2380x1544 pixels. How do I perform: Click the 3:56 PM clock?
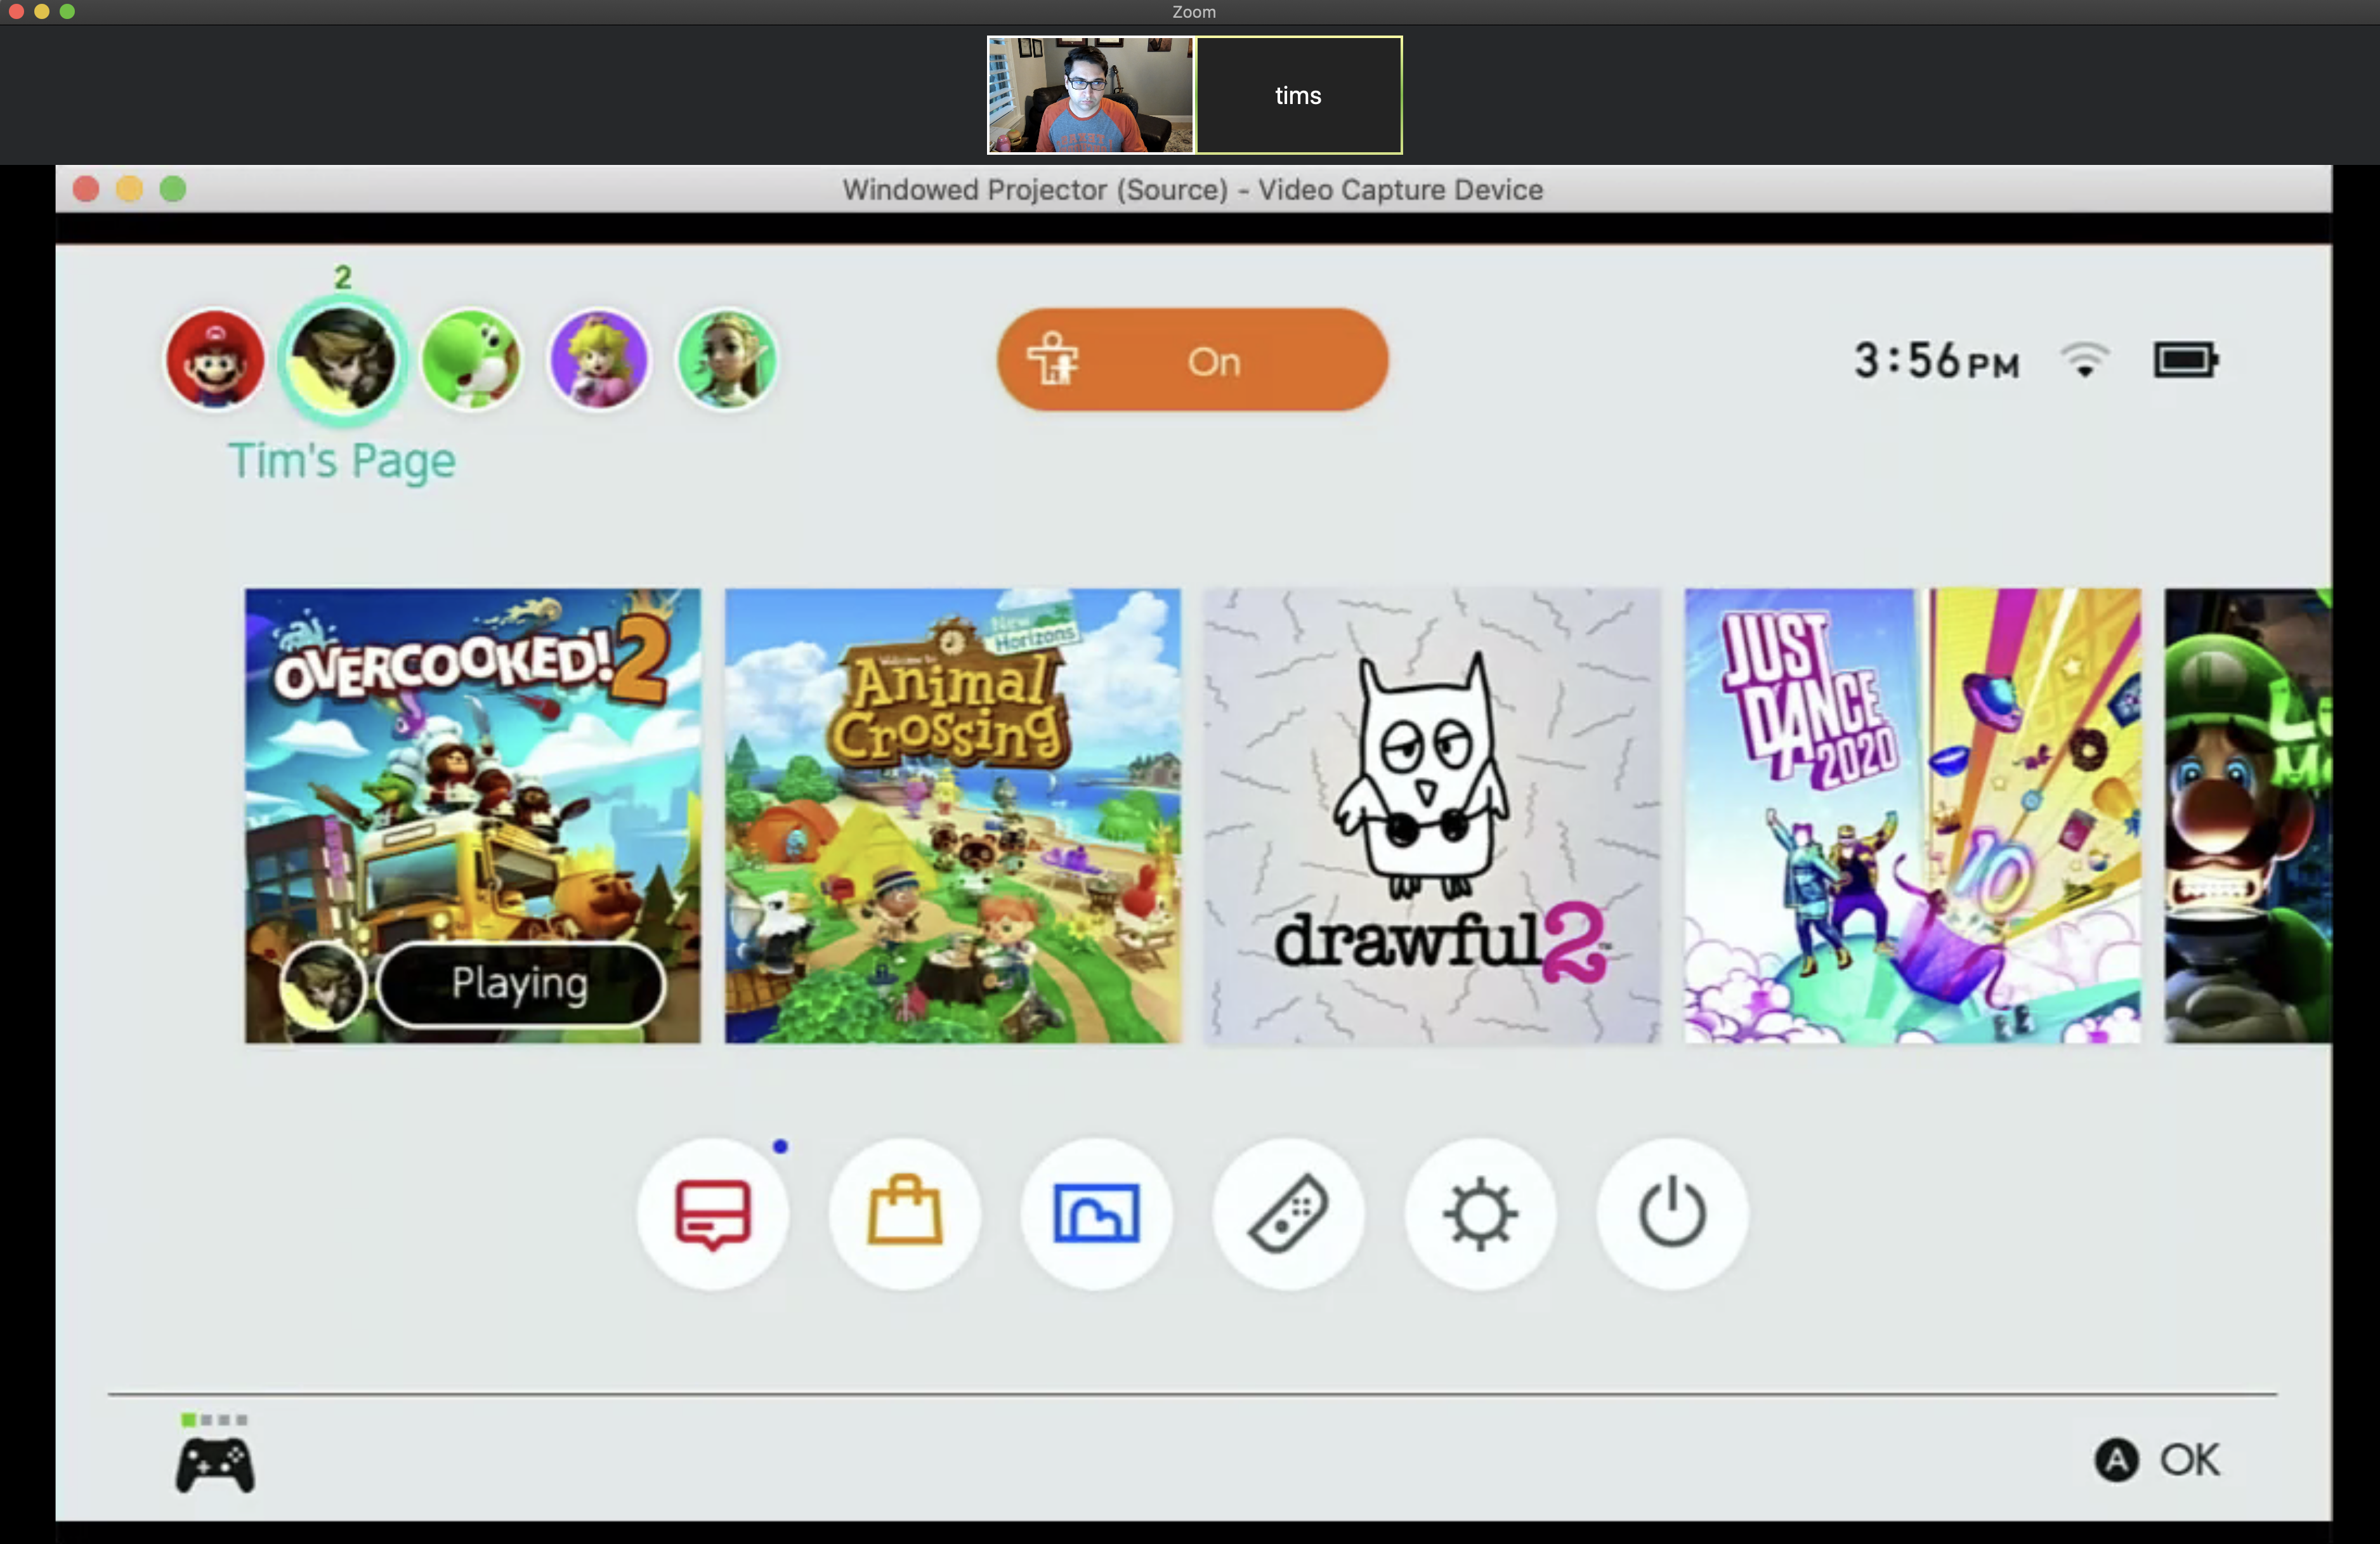[x=1937, y=360]
